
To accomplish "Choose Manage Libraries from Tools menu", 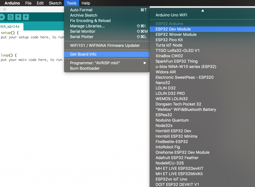I will click(x=87, y=26).
